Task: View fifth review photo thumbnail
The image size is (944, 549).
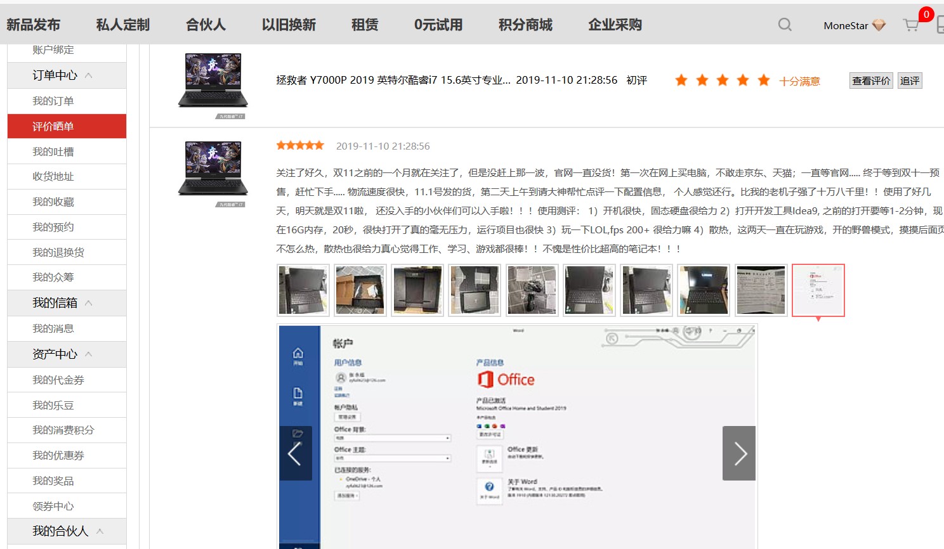Action: 532,290
